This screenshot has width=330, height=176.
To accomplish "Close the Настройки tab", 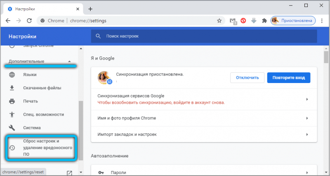I will tap(78, 9).
